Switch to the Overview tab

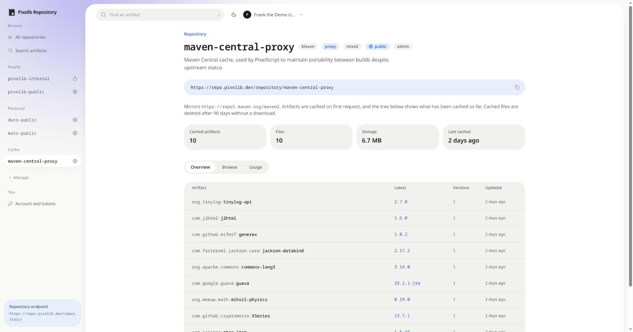200,167
